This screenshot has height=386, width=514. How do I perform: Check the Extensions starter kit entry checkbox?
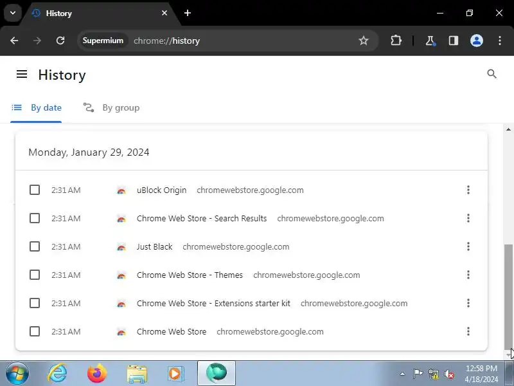click(35, 303)
